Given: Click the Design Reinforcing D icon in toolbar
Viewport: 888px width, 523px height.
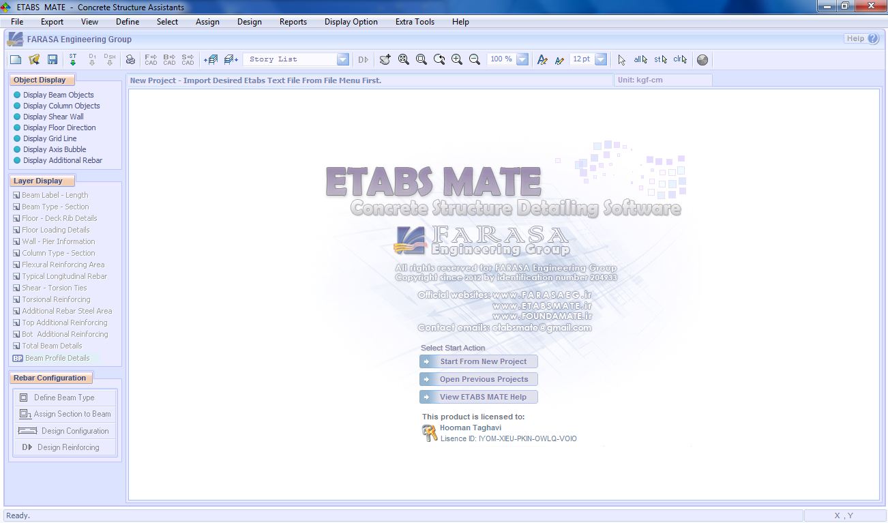Looking at the screenshot, I should click(363, 60).
